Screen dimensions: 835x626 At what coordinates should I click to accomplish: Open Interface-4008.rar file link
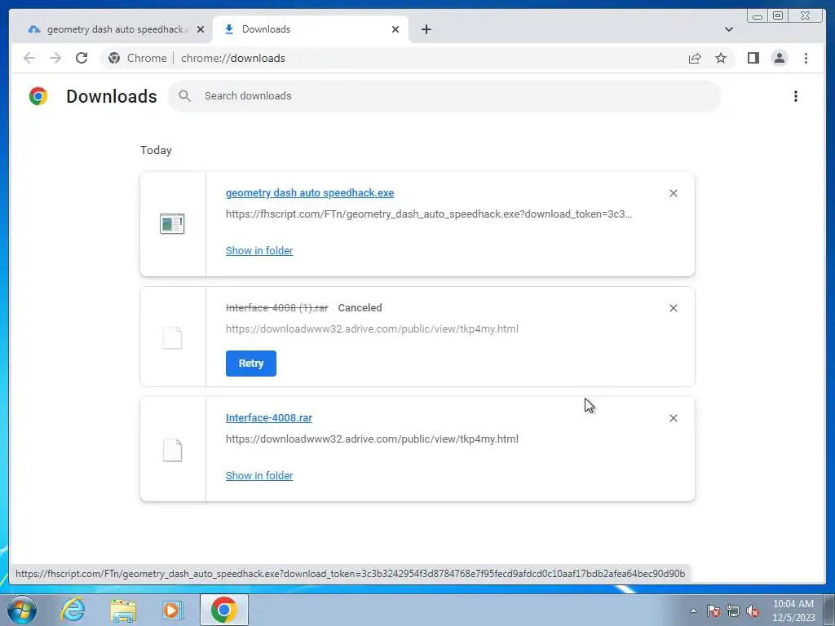[x=269, y=418]
